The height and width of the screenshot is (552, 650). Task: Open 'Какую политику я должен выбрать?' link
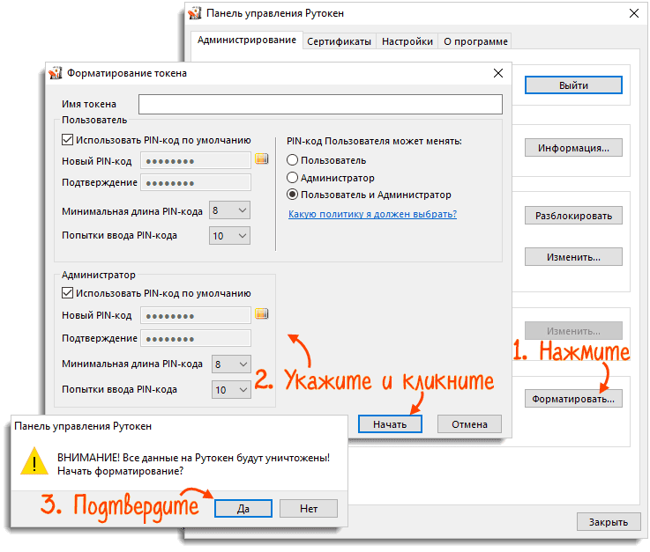(x=372, y=214)
